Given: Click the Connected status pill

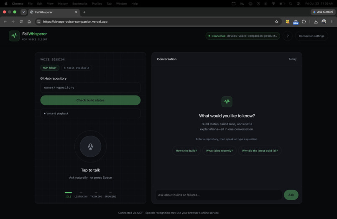Looking at the screenshot, I should coord(243,36).
